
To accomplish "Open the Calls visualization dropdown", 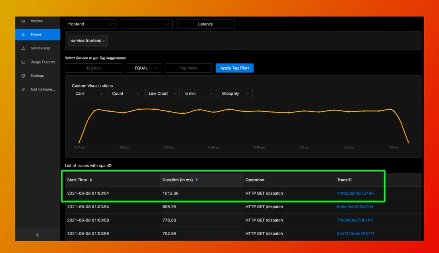I will click(89, 94).
